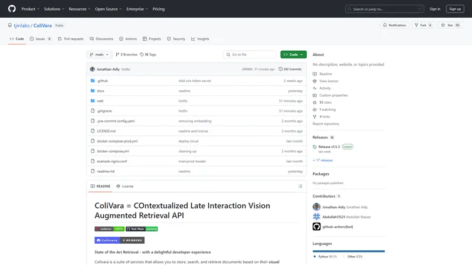
Task: Switch to the Projects tab
Action: (152, 39)
